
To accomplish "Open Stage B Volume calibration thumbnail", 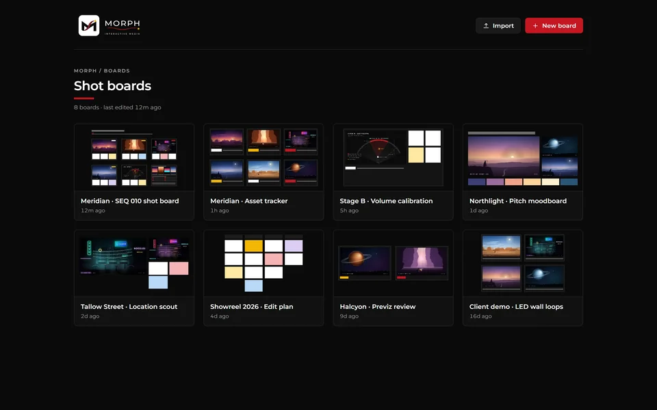I will coord(393,157).
